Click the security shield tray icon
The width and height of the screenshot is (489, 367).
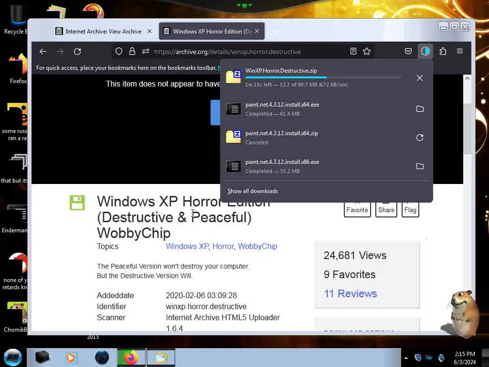pos(418,357)
